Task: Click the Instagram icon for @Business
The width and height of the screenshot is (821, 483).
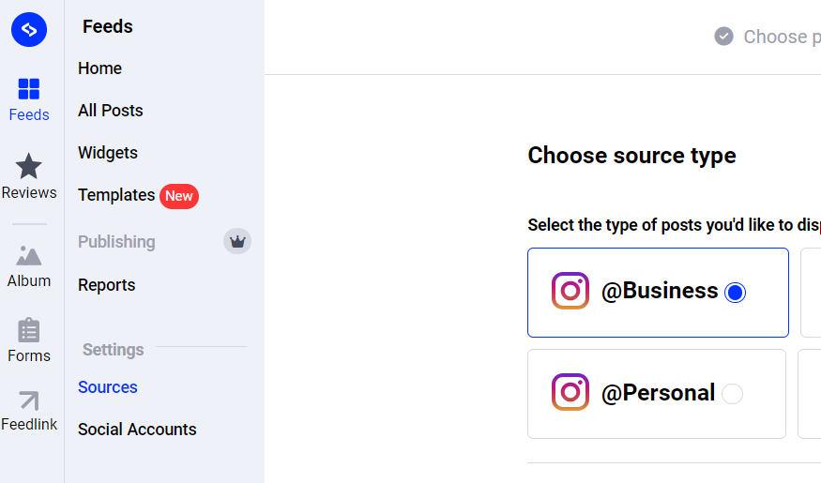Action: tap(570, 291)
